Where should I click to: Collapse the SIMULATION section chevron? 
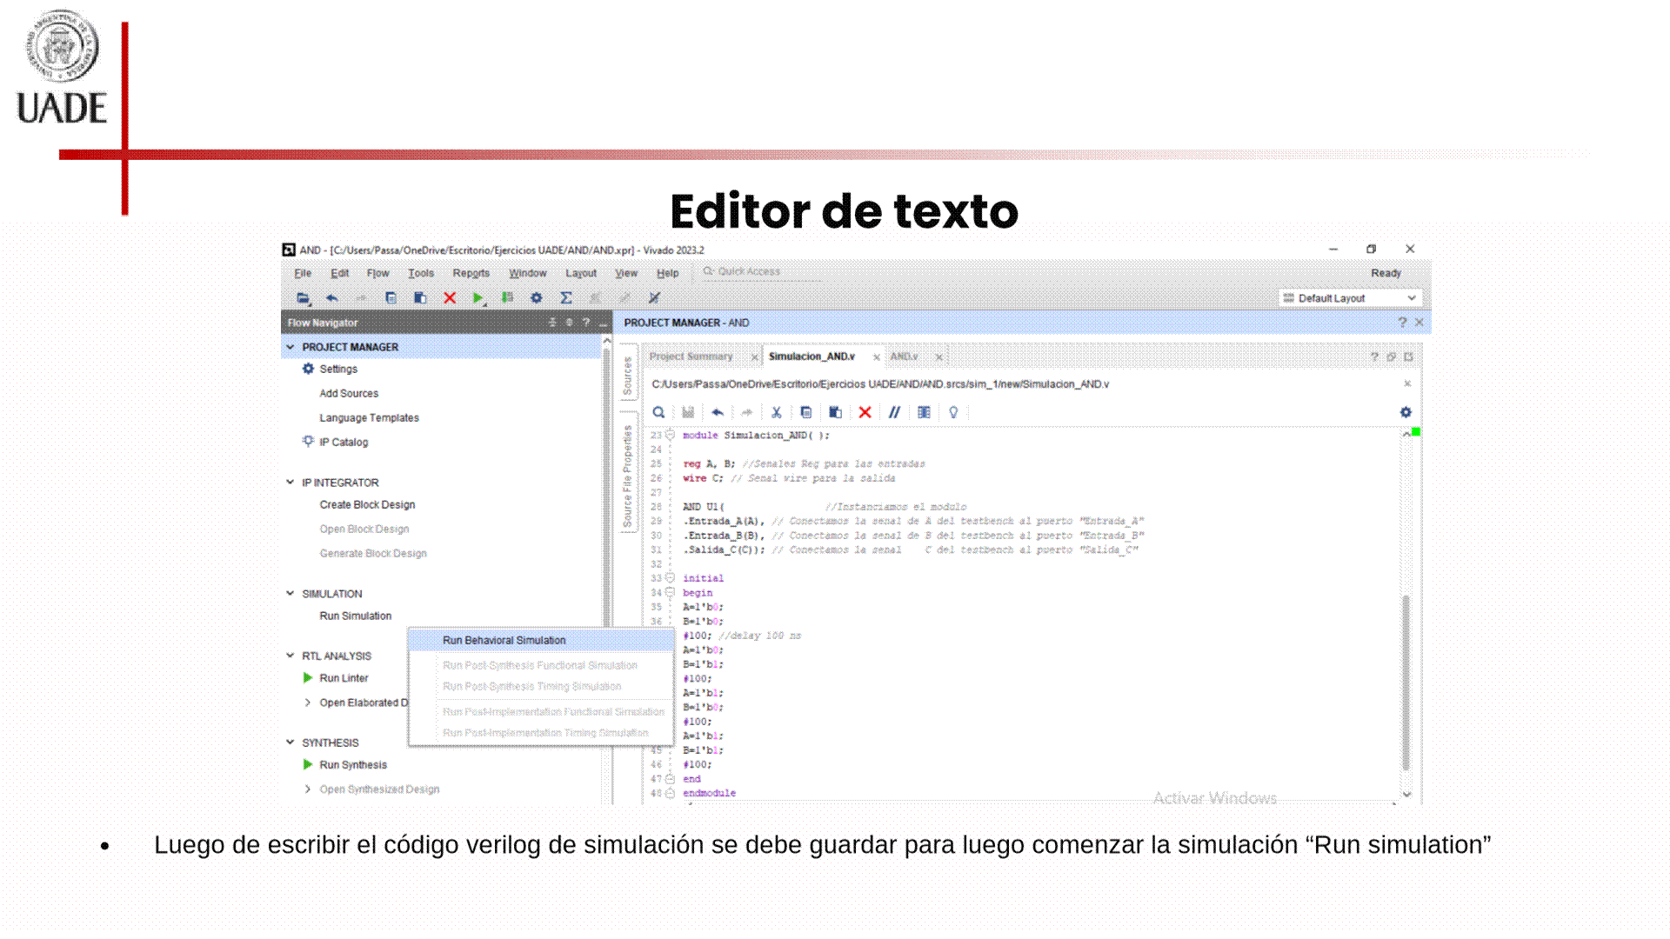291,594
